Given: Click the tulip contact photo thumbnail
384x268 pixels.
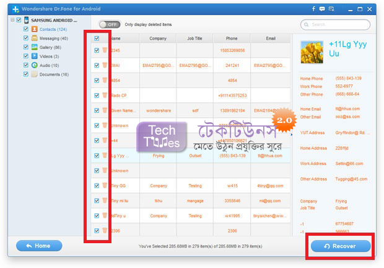Looking at the screenshot, I should tap(312, 52).
